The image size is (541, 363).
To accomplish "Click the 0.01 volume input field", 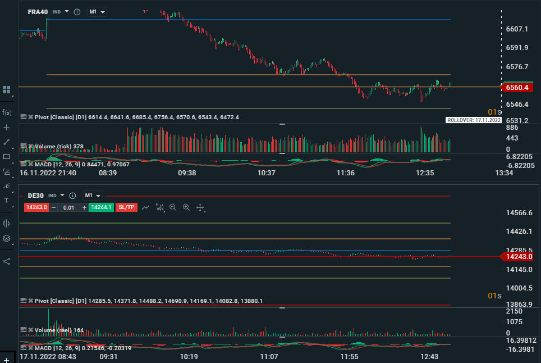I will click(x=68, y=207).
